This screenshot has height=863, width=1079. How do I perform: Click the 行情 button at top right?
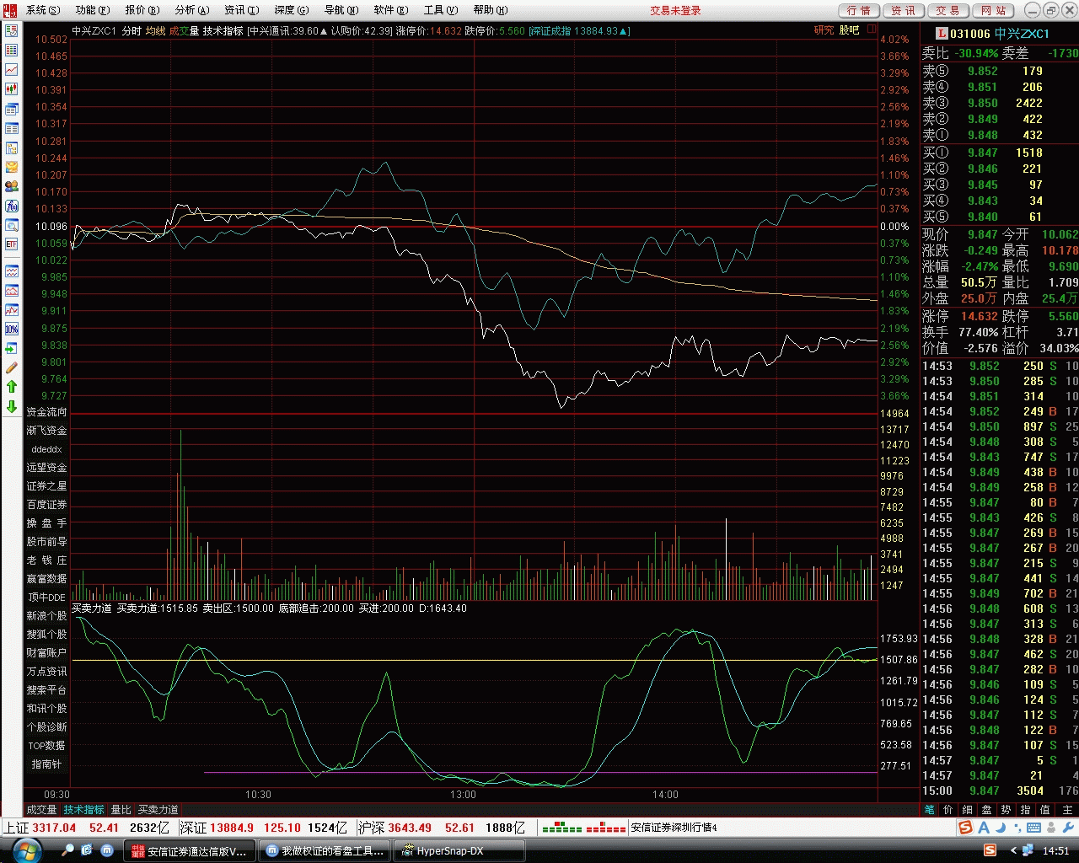(x=859, y=10)
